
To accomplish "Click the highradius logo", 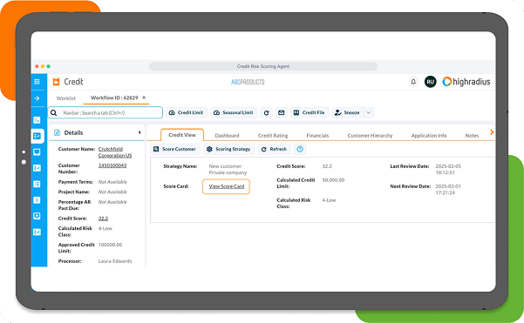I will (x=466, y=82).
